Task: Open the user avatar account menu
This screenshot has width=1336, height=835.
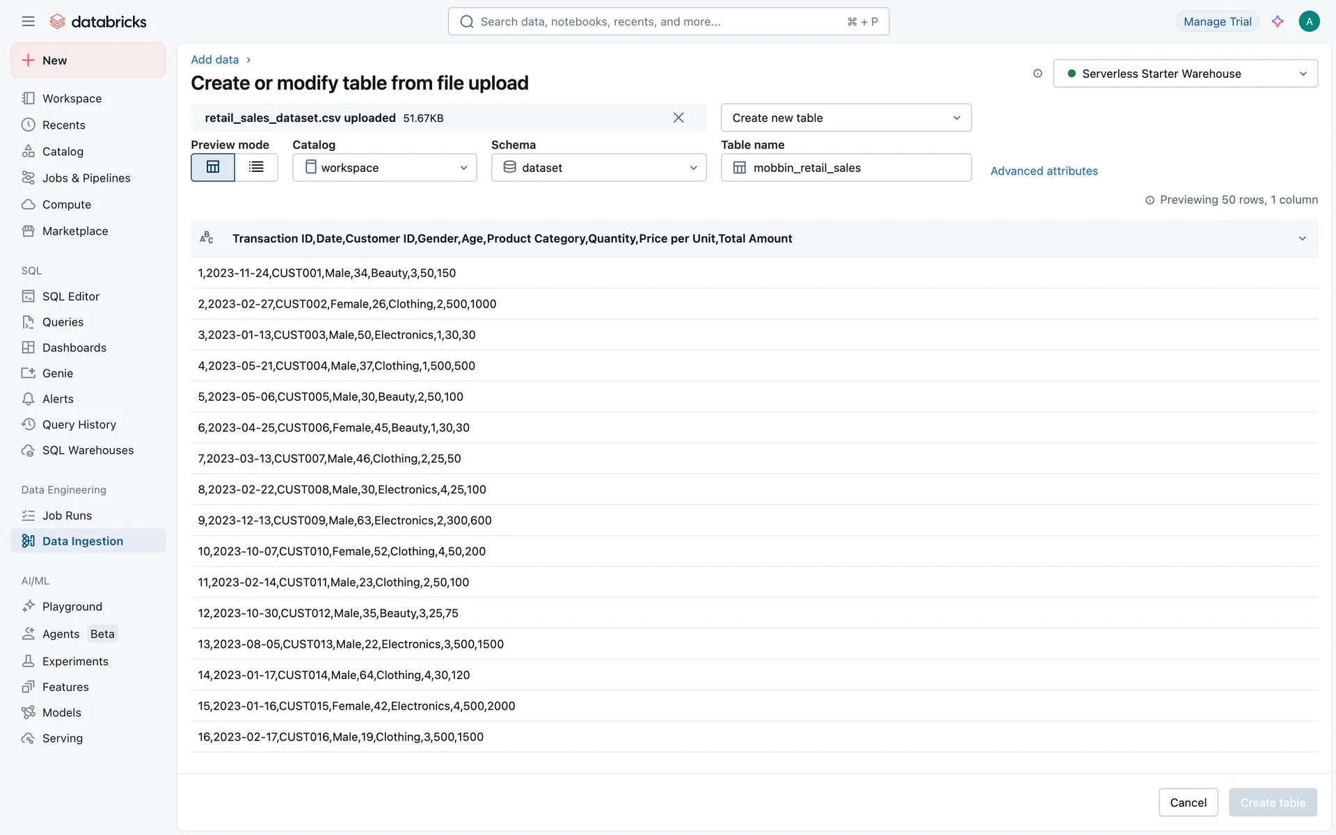Action: click(x=1309, y=22)
